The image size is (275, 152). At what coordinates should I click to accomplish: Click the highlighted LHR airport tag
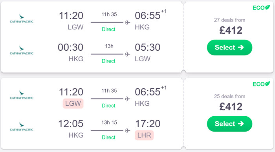click(144, 135)
